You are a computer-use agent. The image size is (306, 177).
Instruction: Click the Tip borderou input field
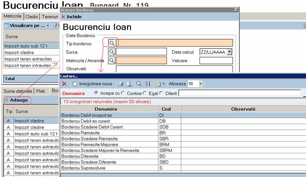[174, 43]
